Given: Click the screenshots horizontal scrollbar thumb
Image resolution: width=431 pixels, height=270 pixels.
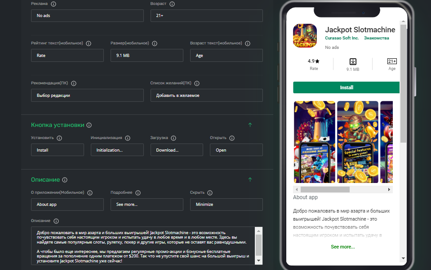Looking at the screenshot, I should coord(325,190).
